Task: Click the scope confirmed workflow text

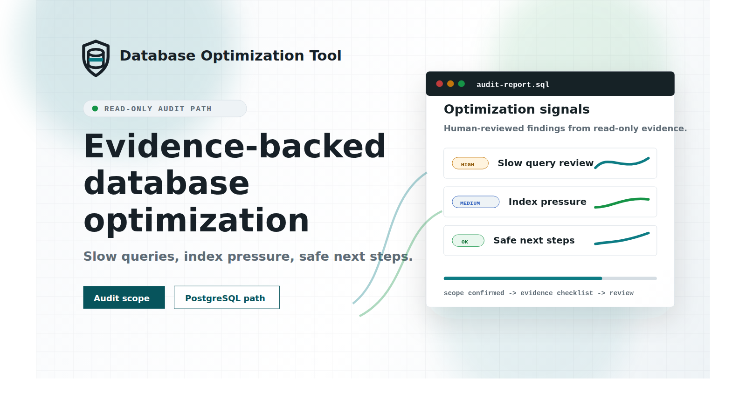Action: [539, 293]
